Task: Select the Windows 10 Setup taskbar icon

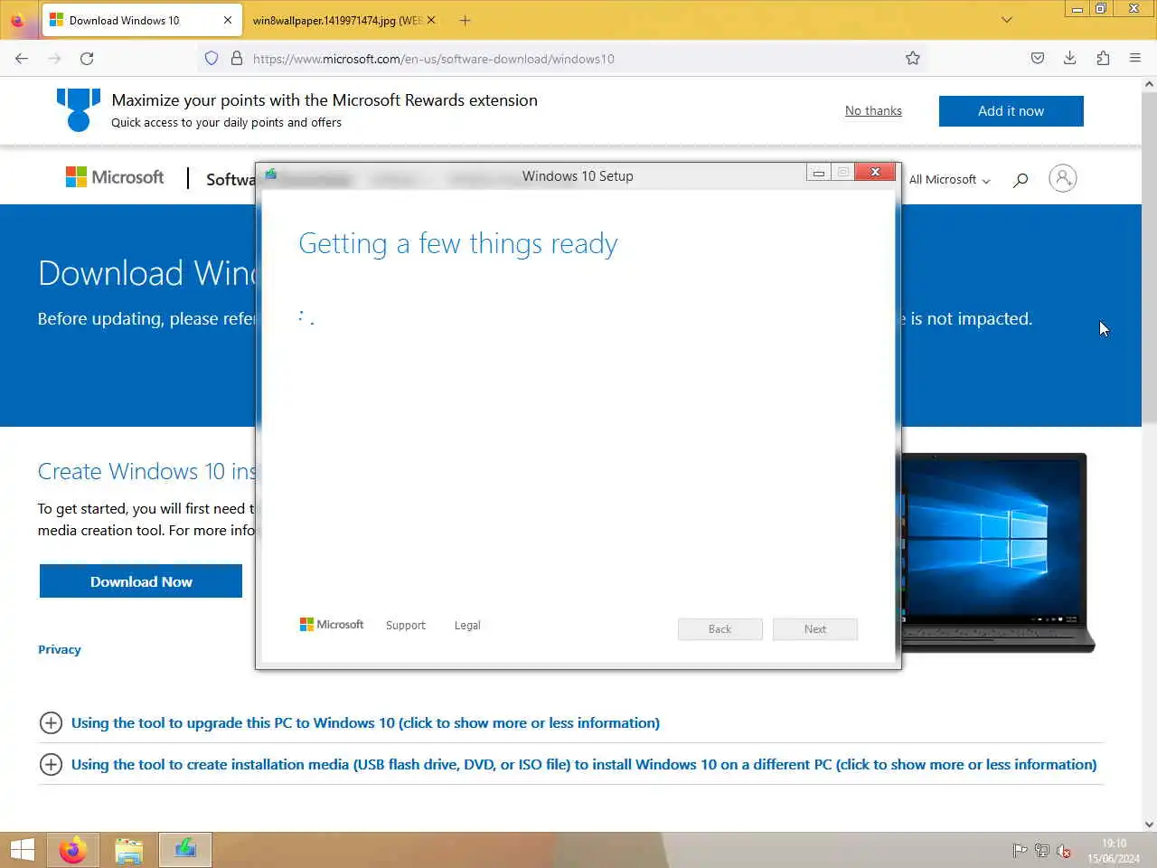Action: (185, 850)
